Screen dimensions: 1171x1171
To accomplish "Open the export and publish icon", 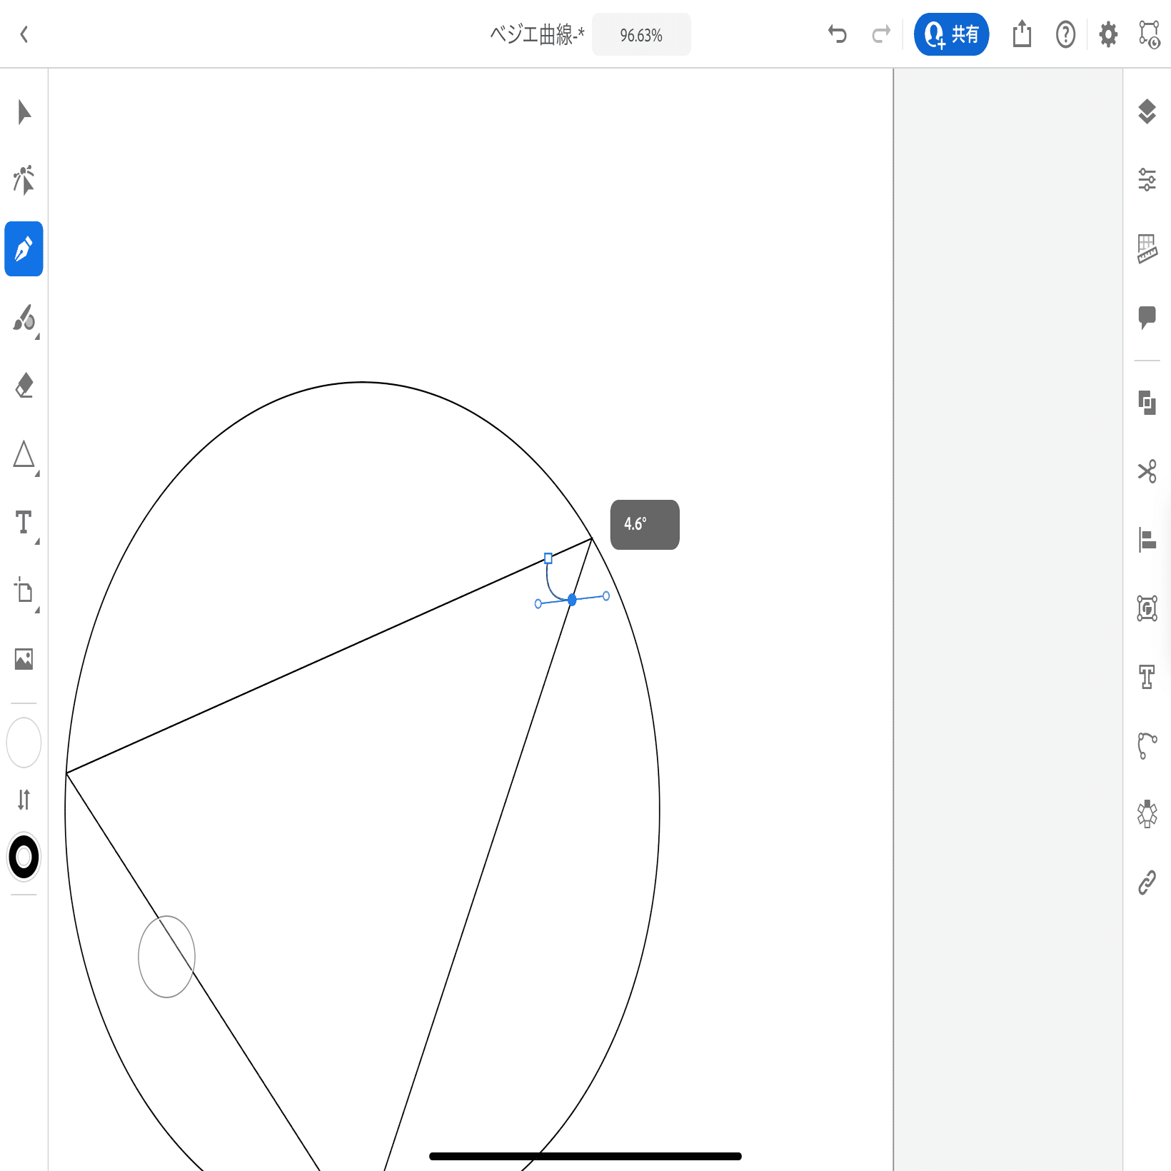I will (1022, 34).
